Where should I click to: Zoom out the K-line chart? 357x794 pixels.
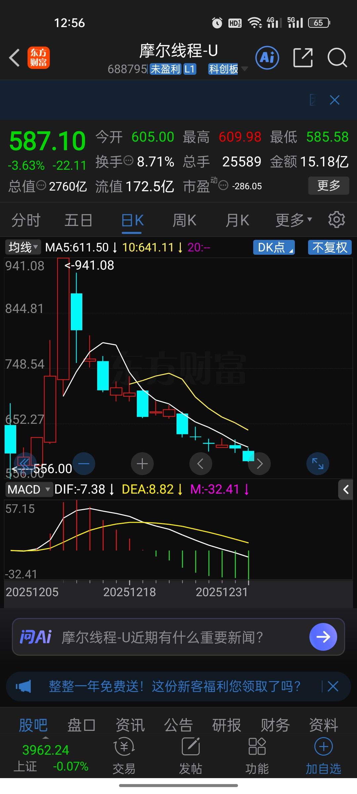[84, 463]
